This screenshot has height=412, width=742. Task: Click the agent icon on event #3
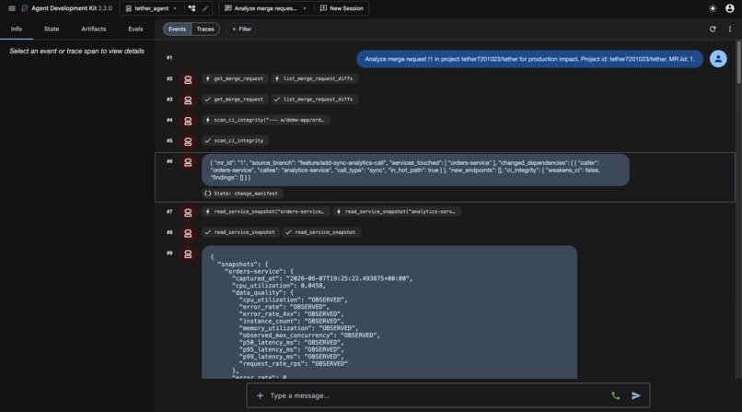click(x=188, y=100)
